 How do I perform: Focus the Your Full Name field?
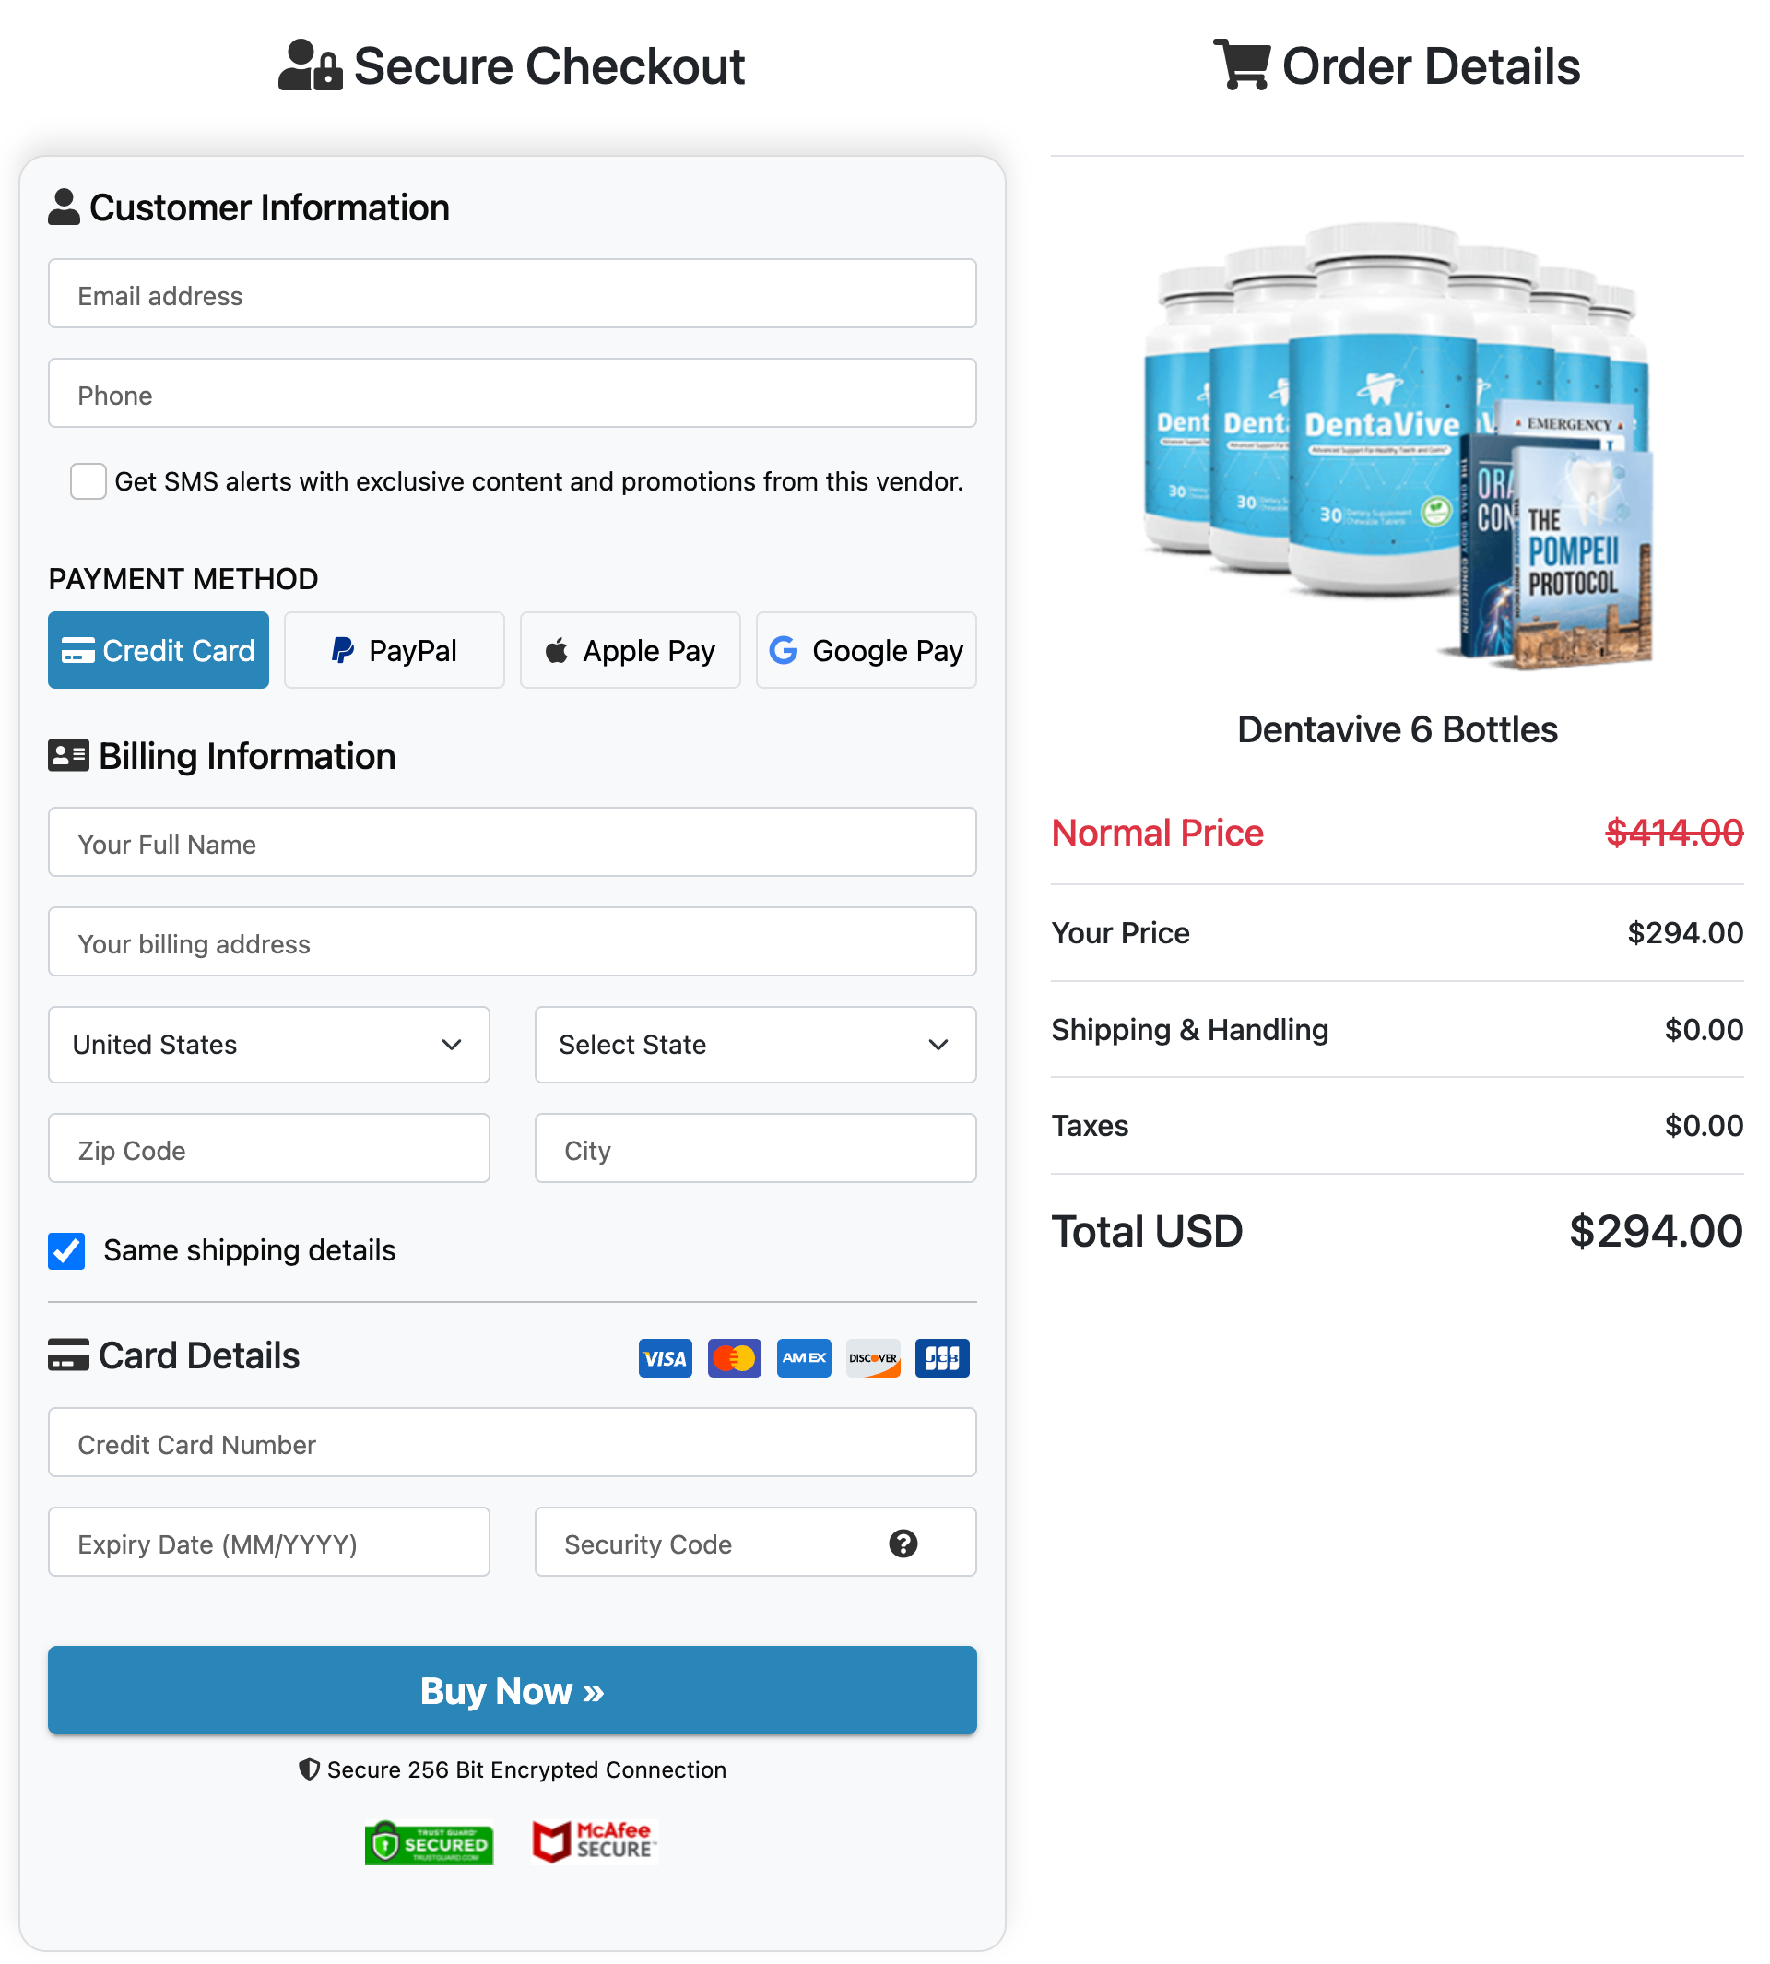tap(513, 843)
